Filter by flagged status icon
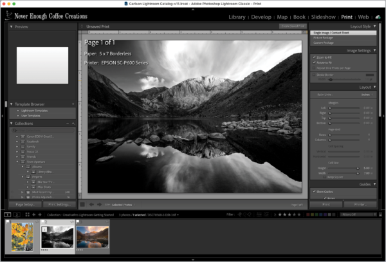 coord(239,214)
